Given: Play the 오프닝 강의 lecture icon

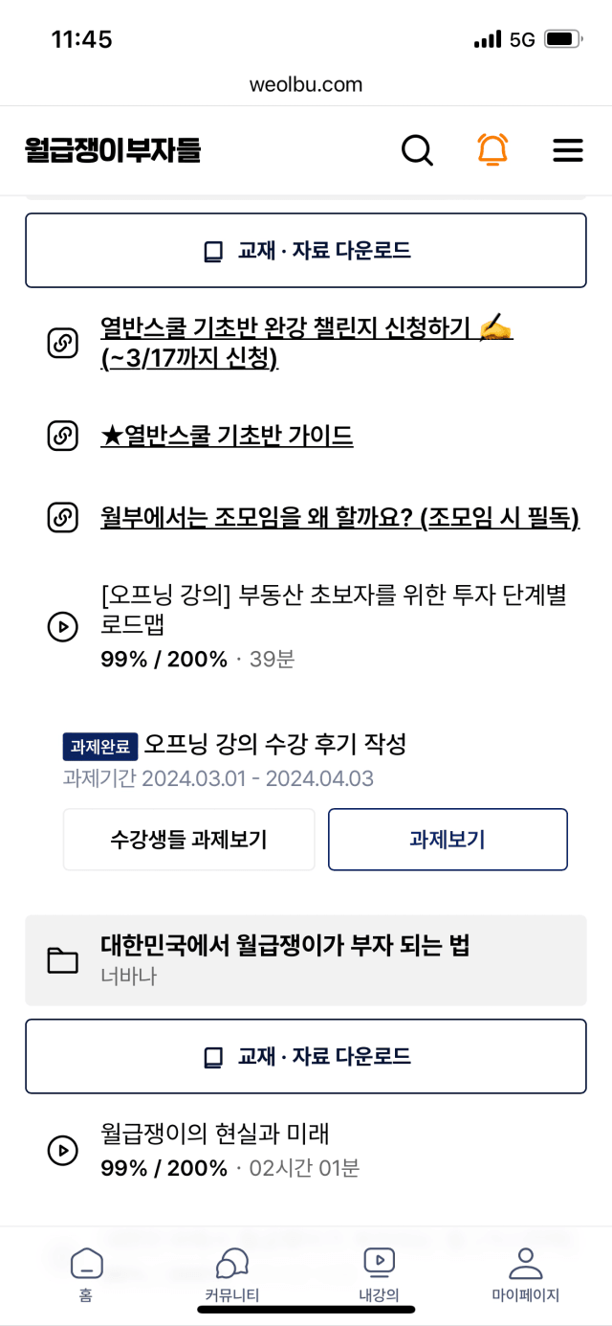Looking at the screenshot, I should click(x=62, y=627).
